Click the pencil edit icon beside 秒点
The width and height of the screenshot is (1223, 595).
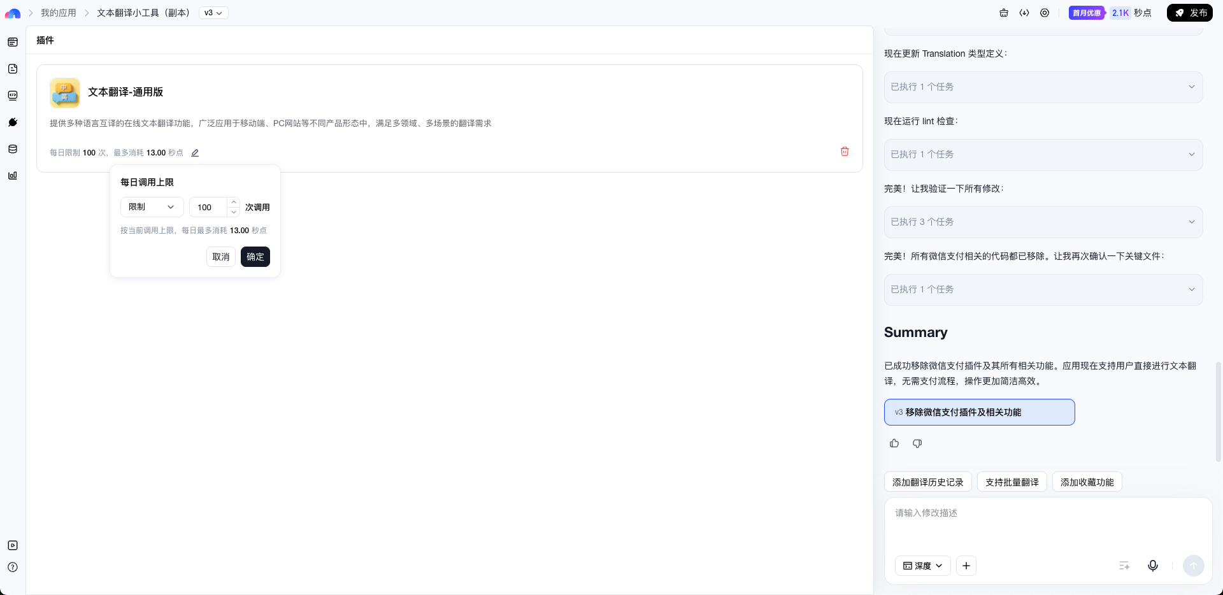click(x=195, y=153)
